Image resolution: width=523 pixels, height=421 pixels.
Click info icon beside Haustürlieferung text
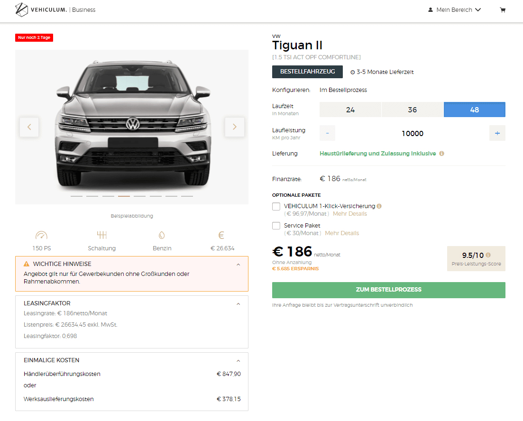441,154
